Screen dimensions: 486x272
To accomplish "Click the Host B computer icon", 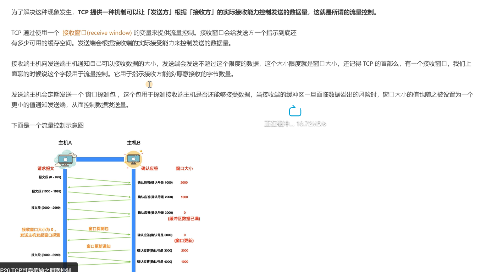I will pyautogui.click(x=133, y=159).
